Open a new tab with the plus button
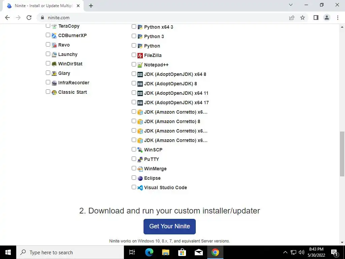Screen dimensions: 345x259 [x=91, y=6]
